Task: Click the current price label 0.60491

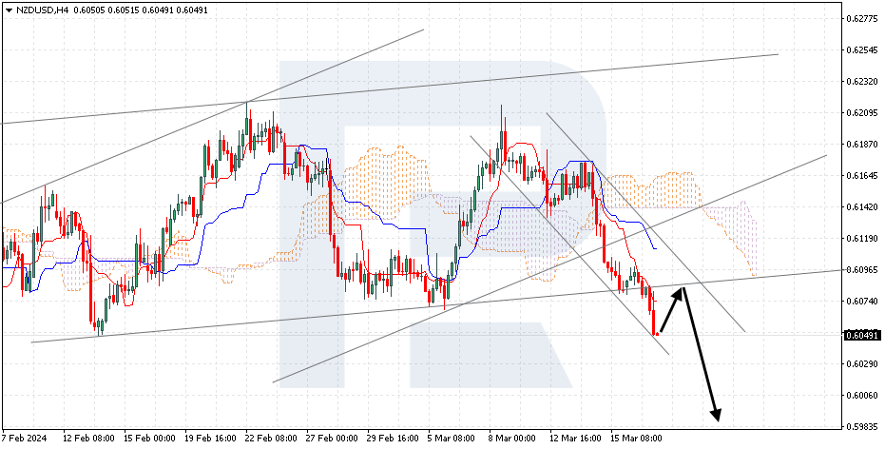Action: (x=862, y=336)
